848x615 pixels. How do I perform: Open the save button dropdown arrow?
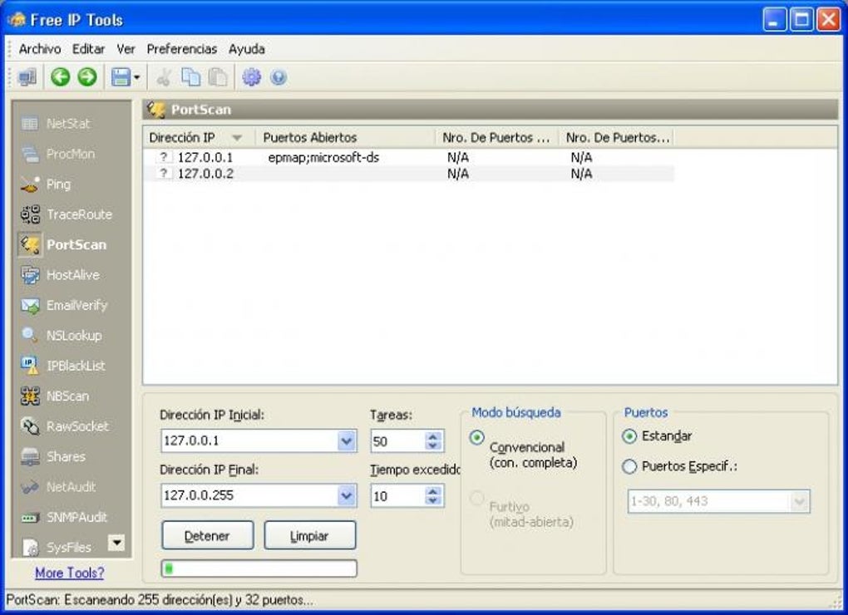pyautogui.click(x=136, y=77)
